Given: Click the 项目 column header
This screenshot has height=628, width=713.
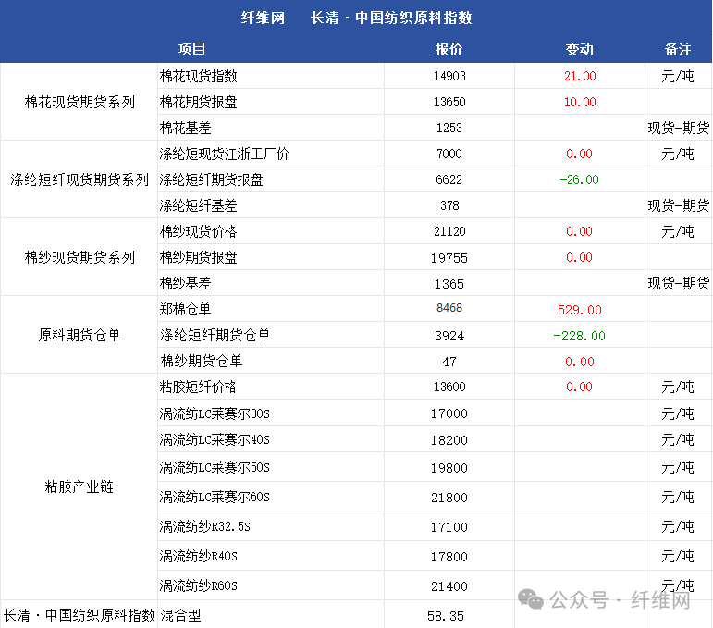Looking at the screenshot, I should pyautogui.click(x=192, y=50).
